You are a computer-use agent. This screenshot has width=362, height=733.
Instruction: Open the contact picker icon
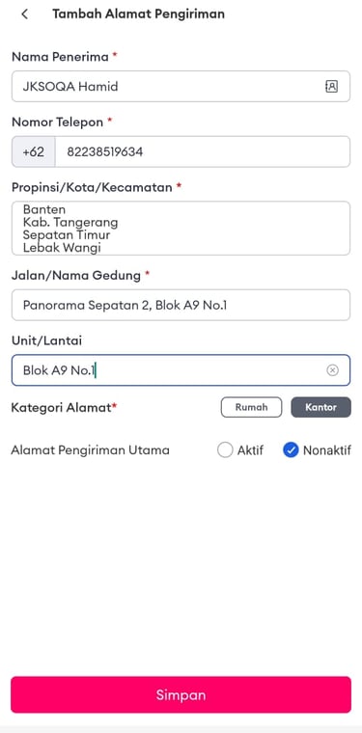pos(331,86)
